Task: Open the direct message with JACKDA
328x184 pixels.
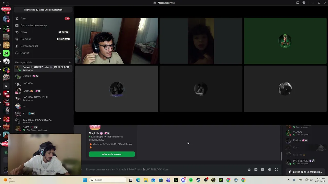Action: click(x=43, y=83)
